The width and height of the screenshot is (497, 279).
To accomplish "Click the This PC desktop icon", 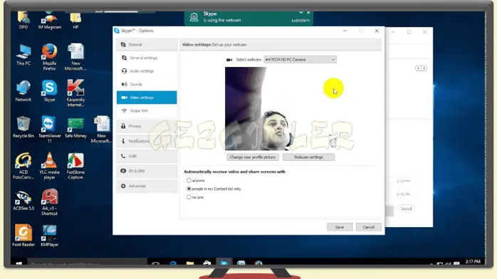I will [x=23, y=55].
